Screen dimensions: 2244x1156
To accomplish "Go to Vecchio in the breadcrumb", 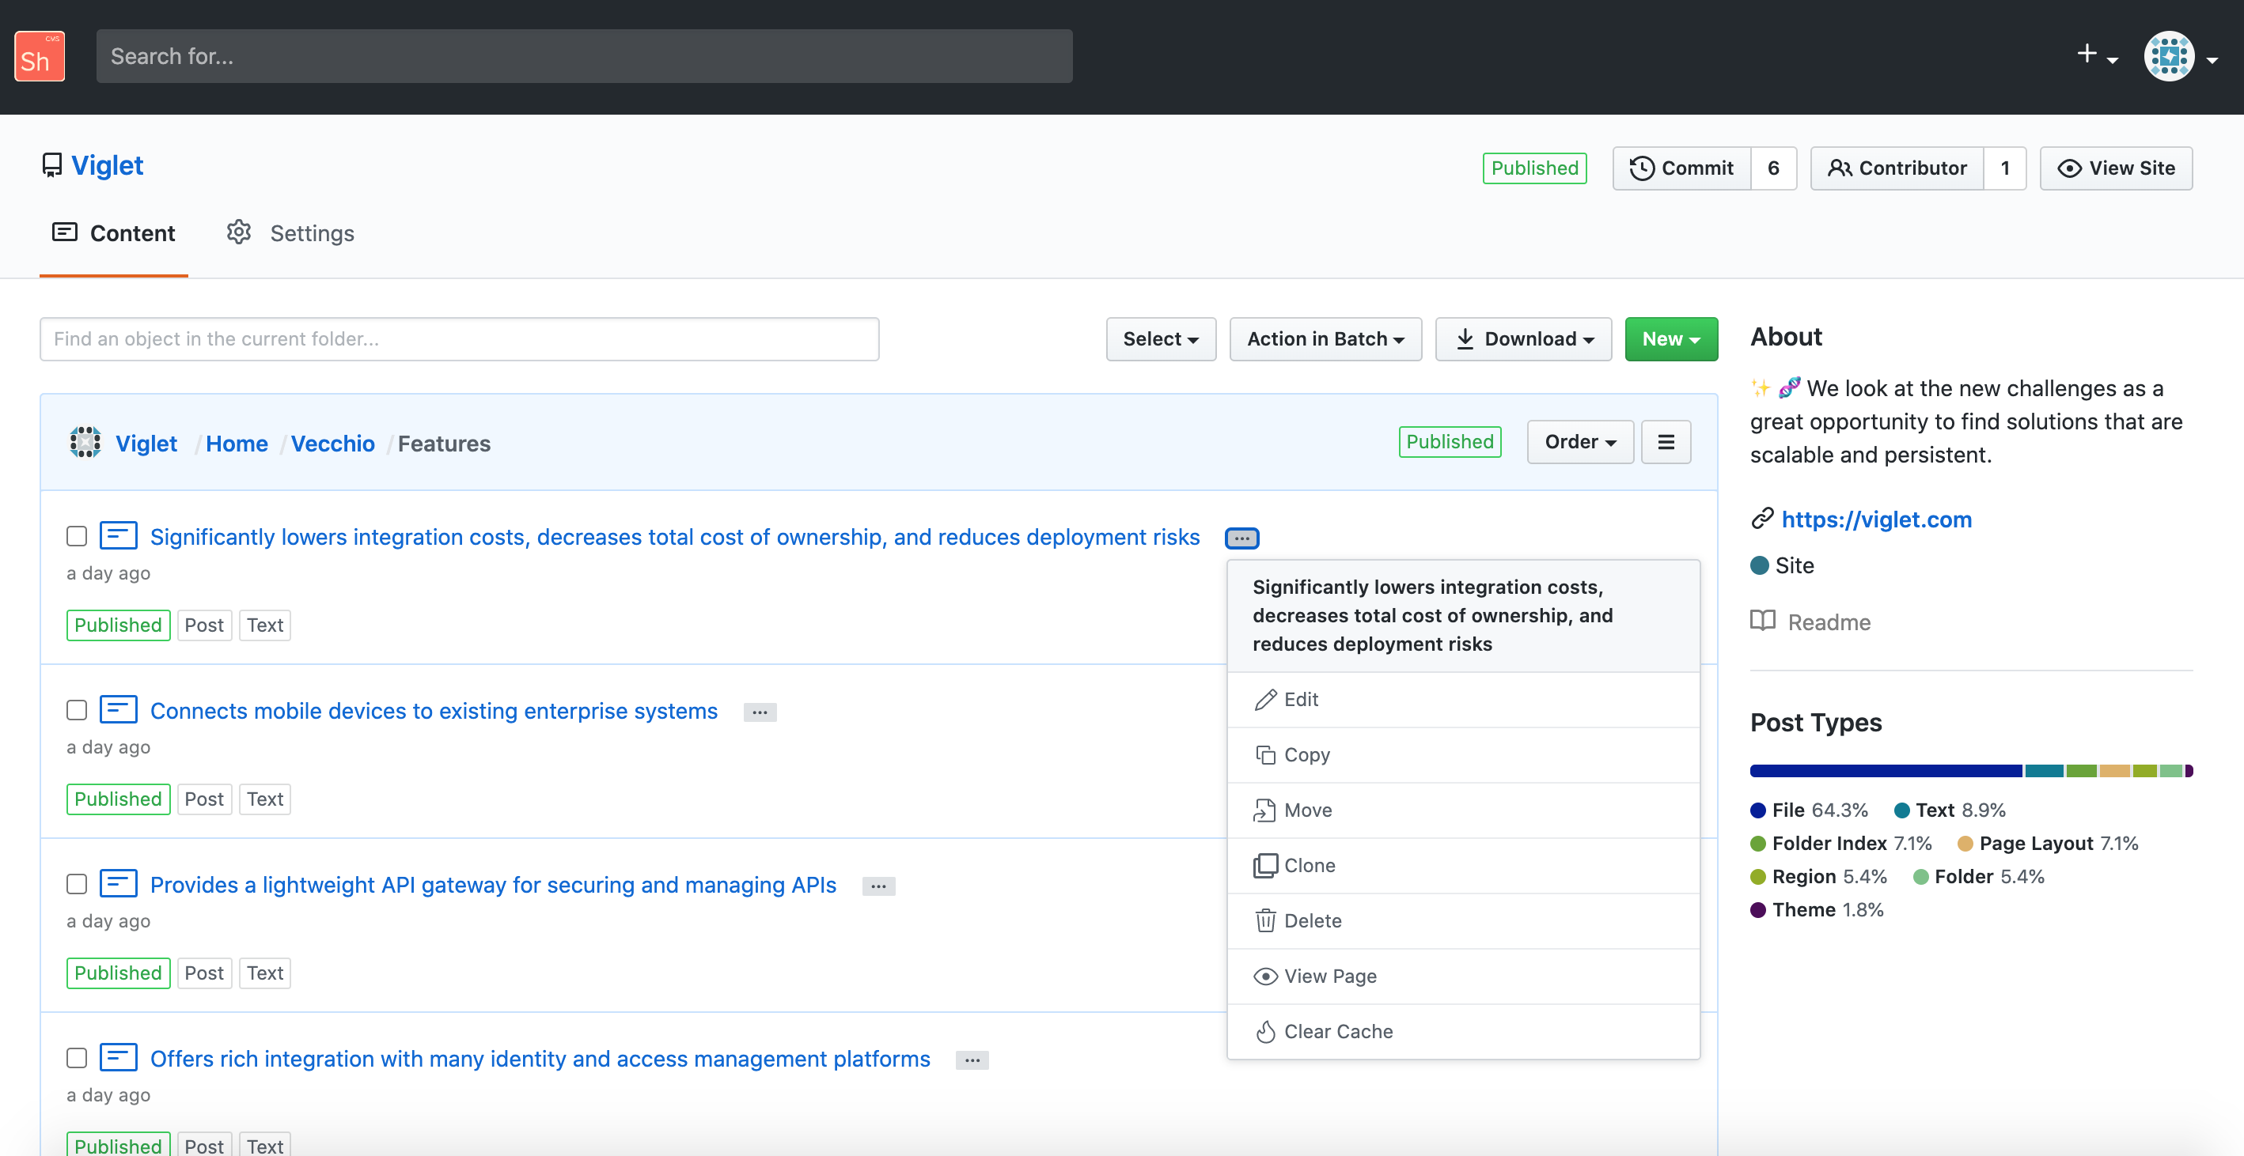I will click(x=333, y=443).
